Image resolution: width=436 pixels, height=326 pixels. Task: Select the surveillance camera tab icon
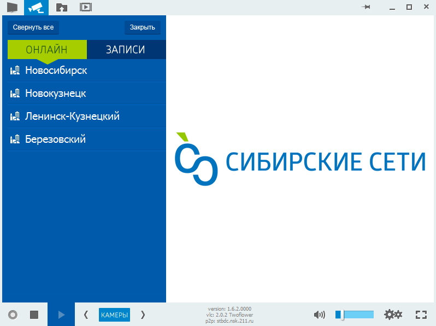[x=36, y=8]
